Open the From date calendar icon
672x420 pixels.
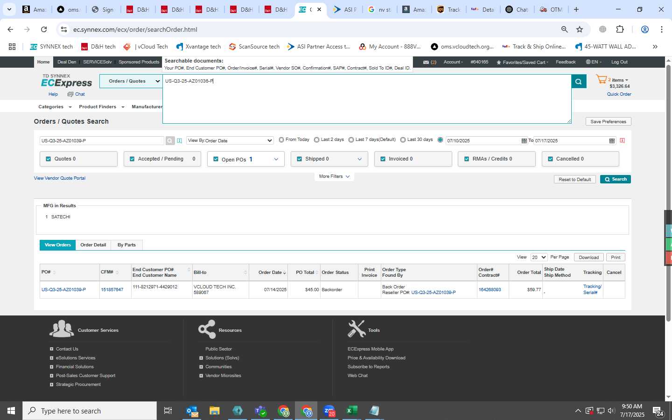point(524,140)
